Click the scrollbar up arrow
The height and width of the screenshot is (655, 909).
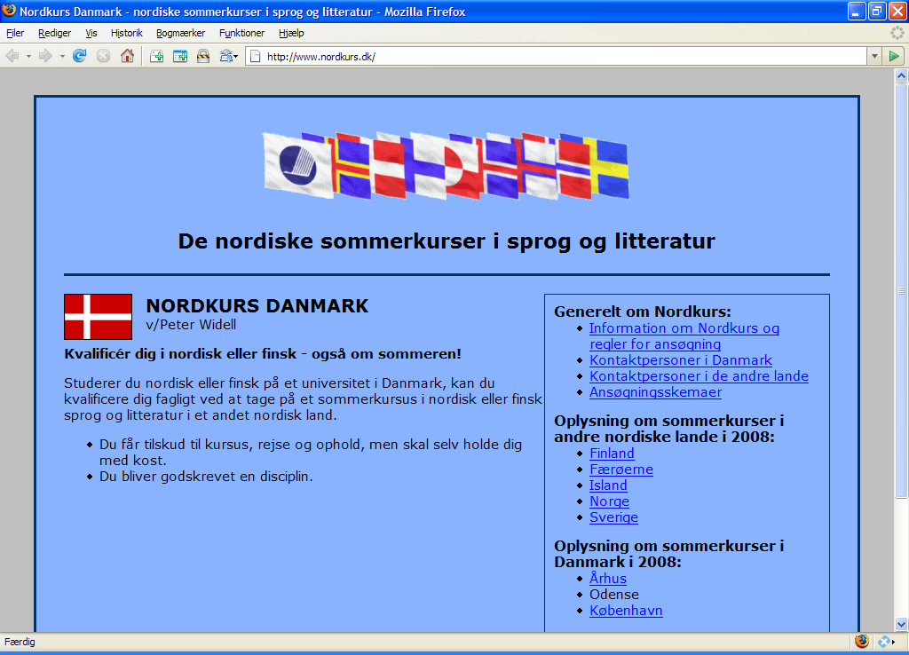coord(901,75)
